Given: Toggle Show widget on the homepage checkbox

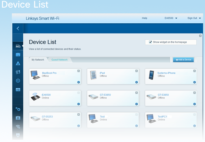Looking at the screenshot, I should click(150, 42).
